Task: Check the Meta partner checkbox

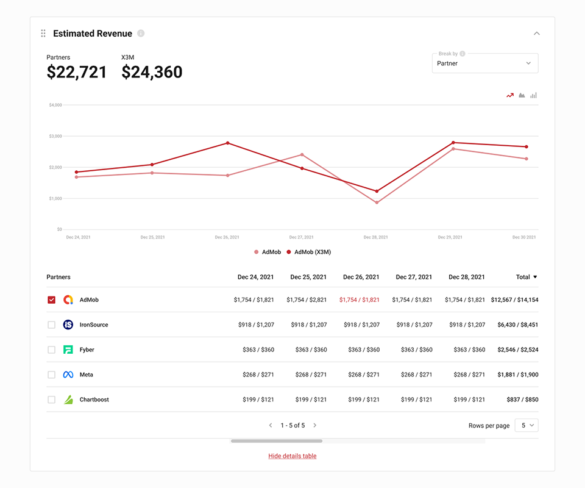Action: pos(51,375)
